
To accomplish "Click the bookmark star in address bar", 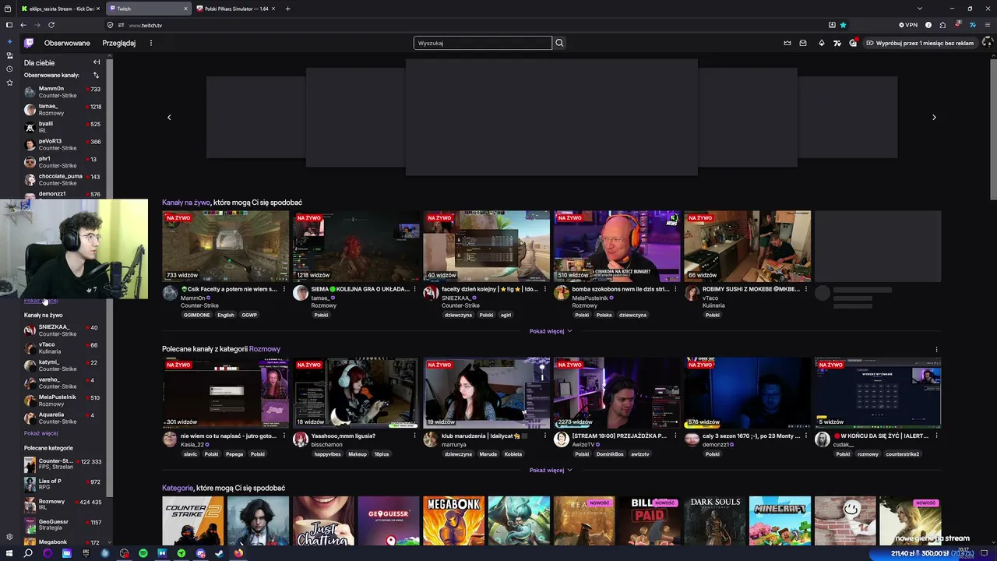I will 843,25.
